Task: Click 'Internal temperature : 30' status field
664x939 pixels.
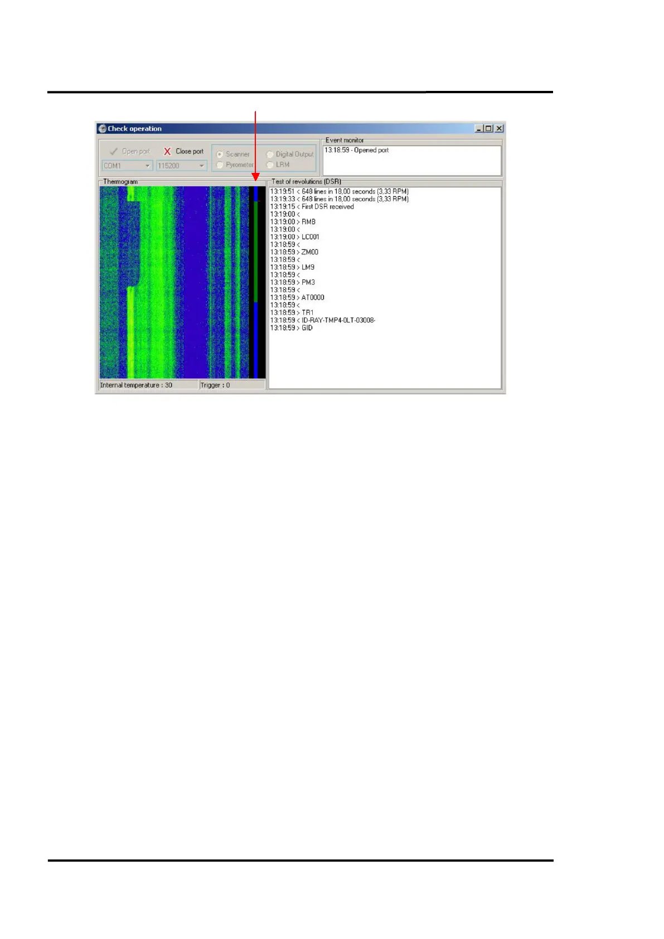Action: 148,385
